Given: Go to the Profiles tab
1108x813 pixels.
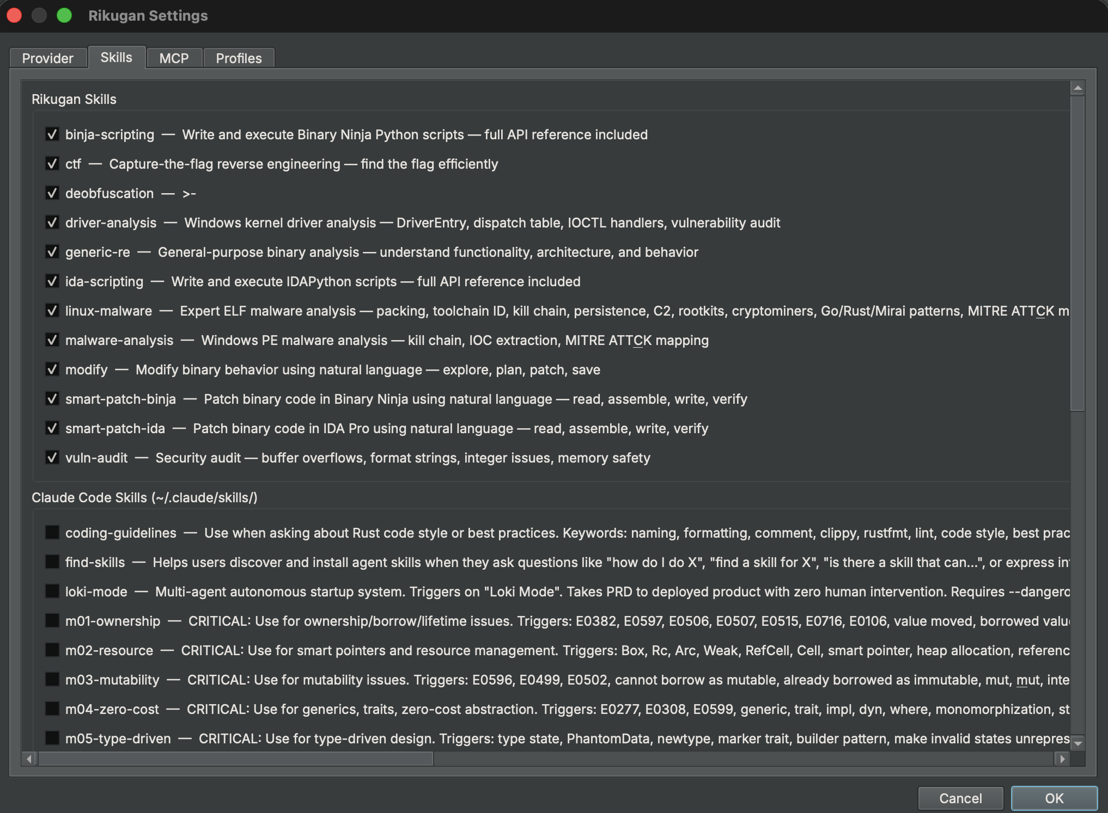Looking at the screenshot, I should 239,58.
